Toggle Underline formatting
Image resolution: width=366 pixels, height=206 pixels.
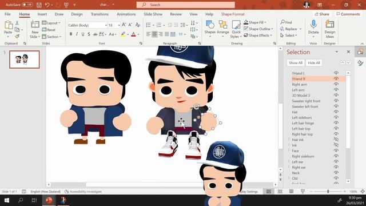click(83, 34)
